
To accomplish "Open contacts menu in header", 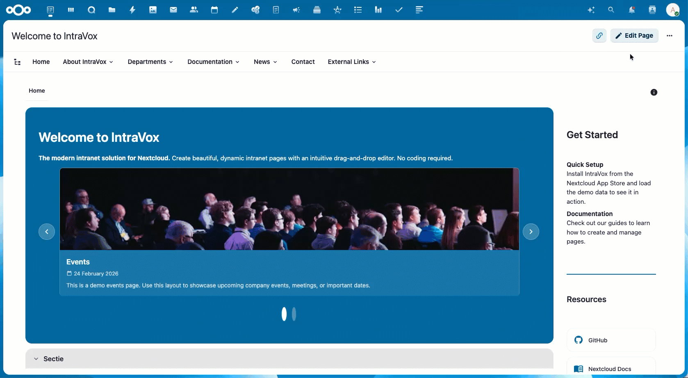I will (x=652, y=10).
